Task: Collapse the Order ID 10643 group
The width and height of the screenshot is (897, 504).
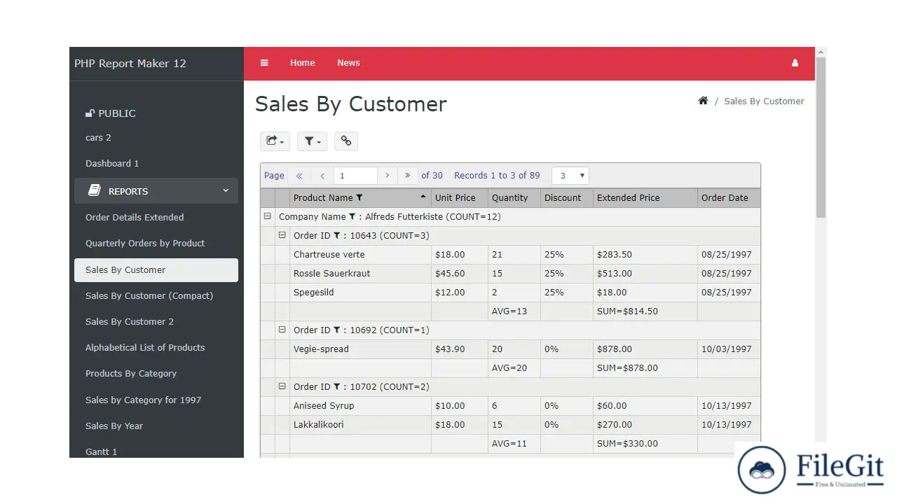Action: click(282, 236)
